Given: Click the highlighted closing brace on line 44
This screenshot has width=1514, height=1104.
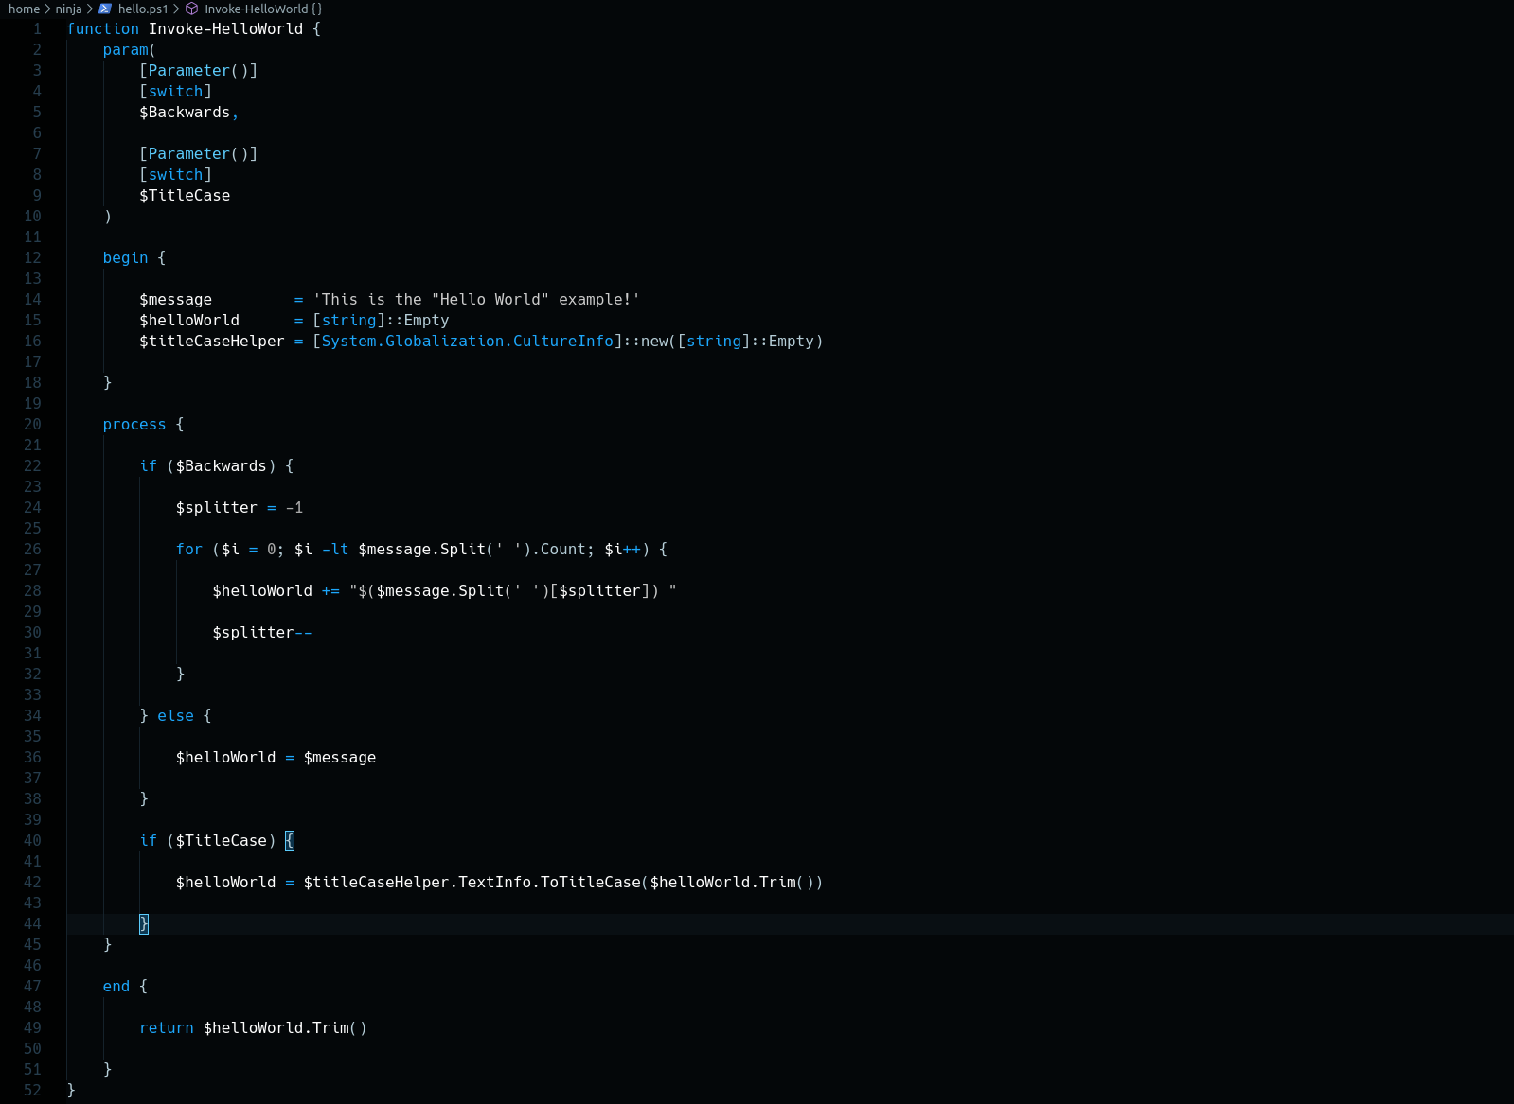Looking at the screenshot, I should pos(144,924).
